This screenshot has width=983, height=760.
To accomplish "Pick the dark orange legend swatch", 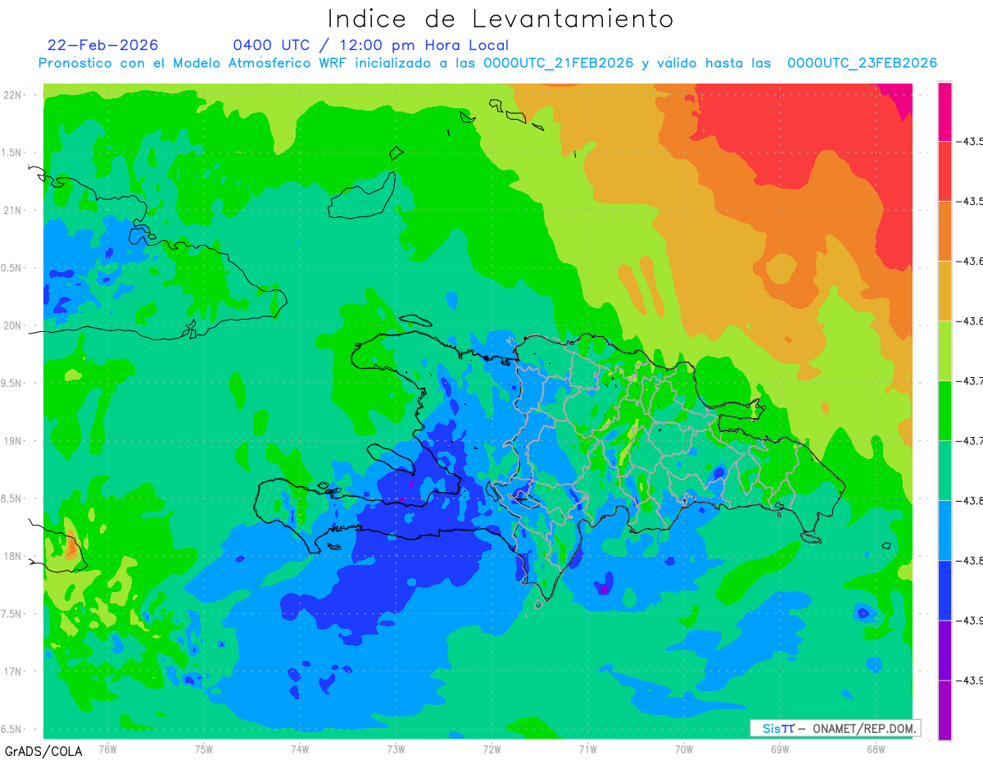I will pyautogui.click(x=944, y=231).
